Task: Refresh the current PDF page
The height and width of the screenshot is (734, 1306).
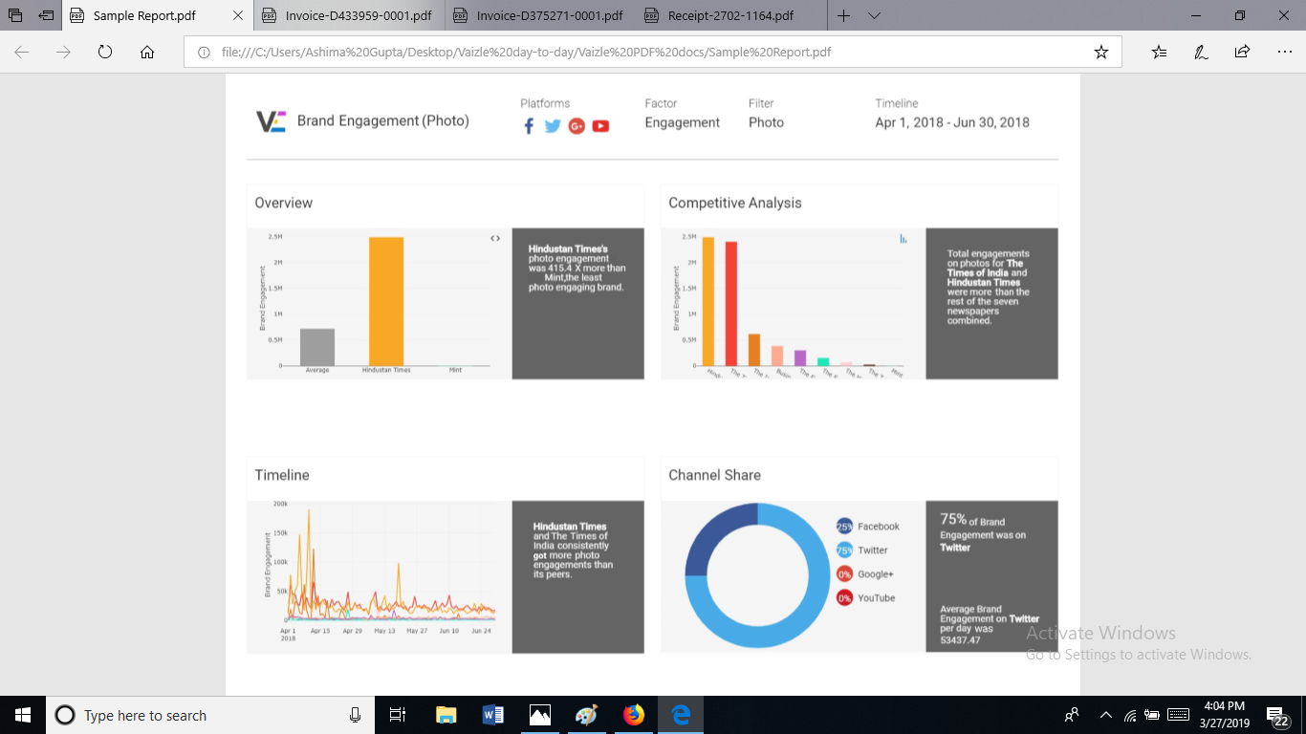Action: click(105, 52)
